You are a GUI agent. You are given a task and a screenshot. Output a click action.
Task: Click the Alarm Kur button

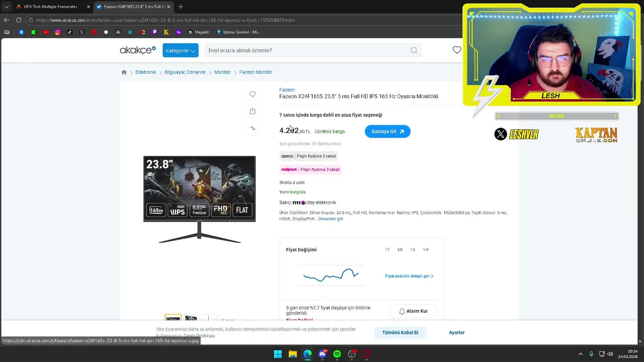(x=413, y=311)
